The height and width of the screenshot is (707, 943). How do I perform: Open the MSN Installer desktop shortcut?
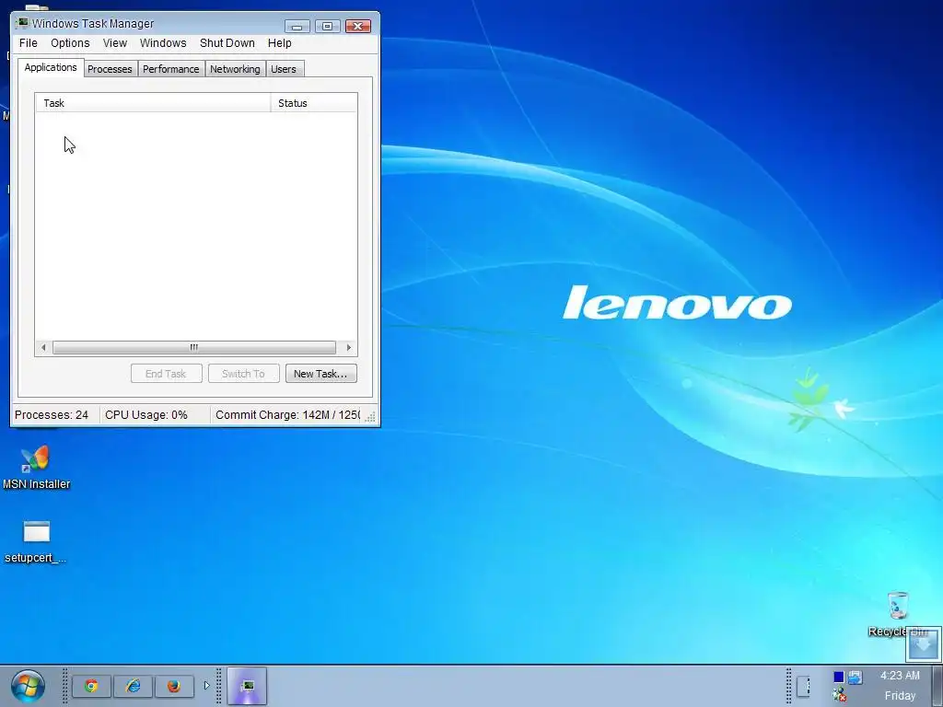pos(36,468)
